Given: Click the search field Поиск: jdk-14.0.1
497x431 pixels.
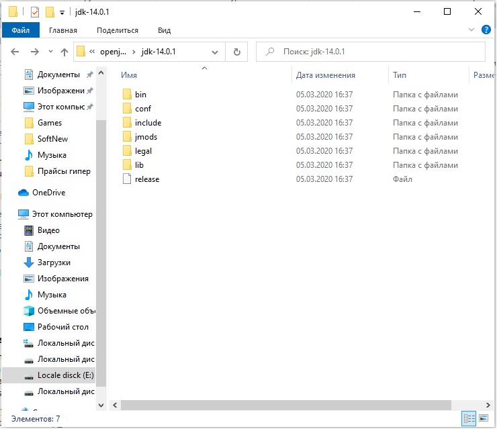Looking at the screenshot, I should tap(376, 52).
